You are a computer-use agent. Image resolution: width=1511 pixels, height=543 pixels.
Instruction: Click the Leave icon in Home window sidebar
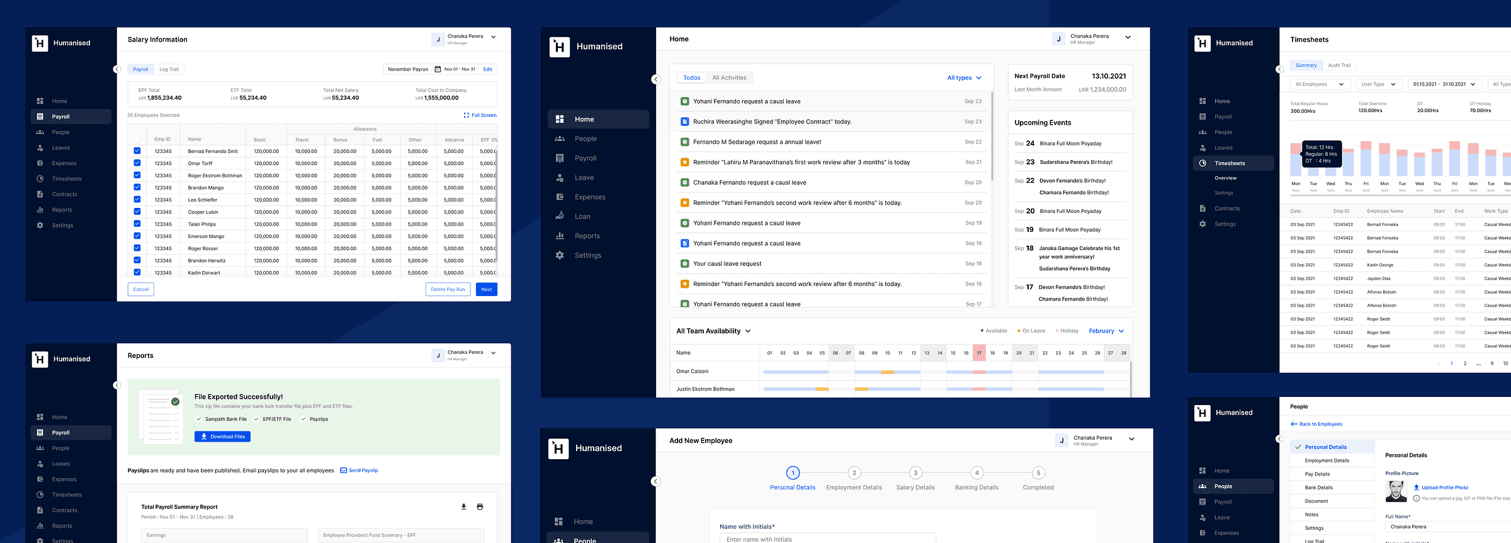(x=559, y=178)
